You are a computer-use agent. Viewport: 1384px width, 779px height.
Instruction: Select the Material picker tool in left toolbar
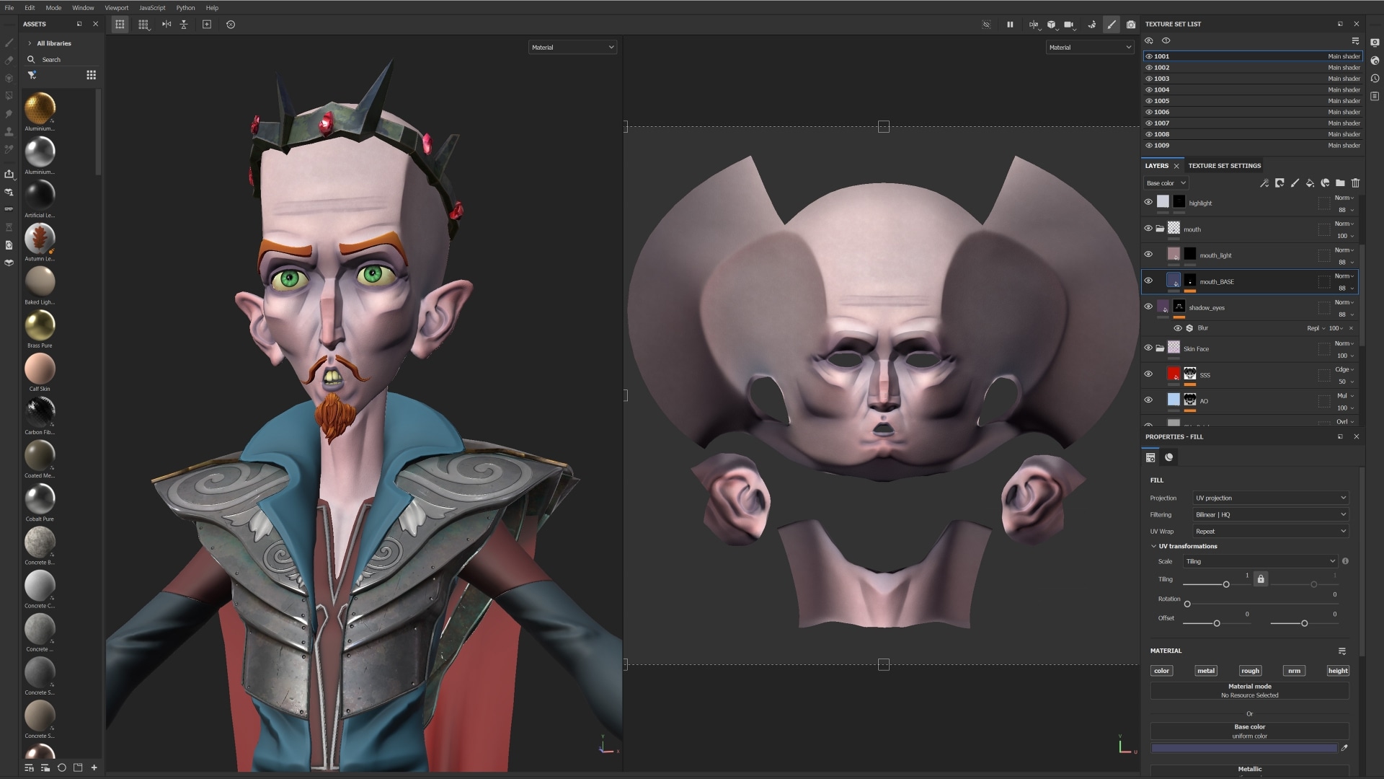point(9,149)
